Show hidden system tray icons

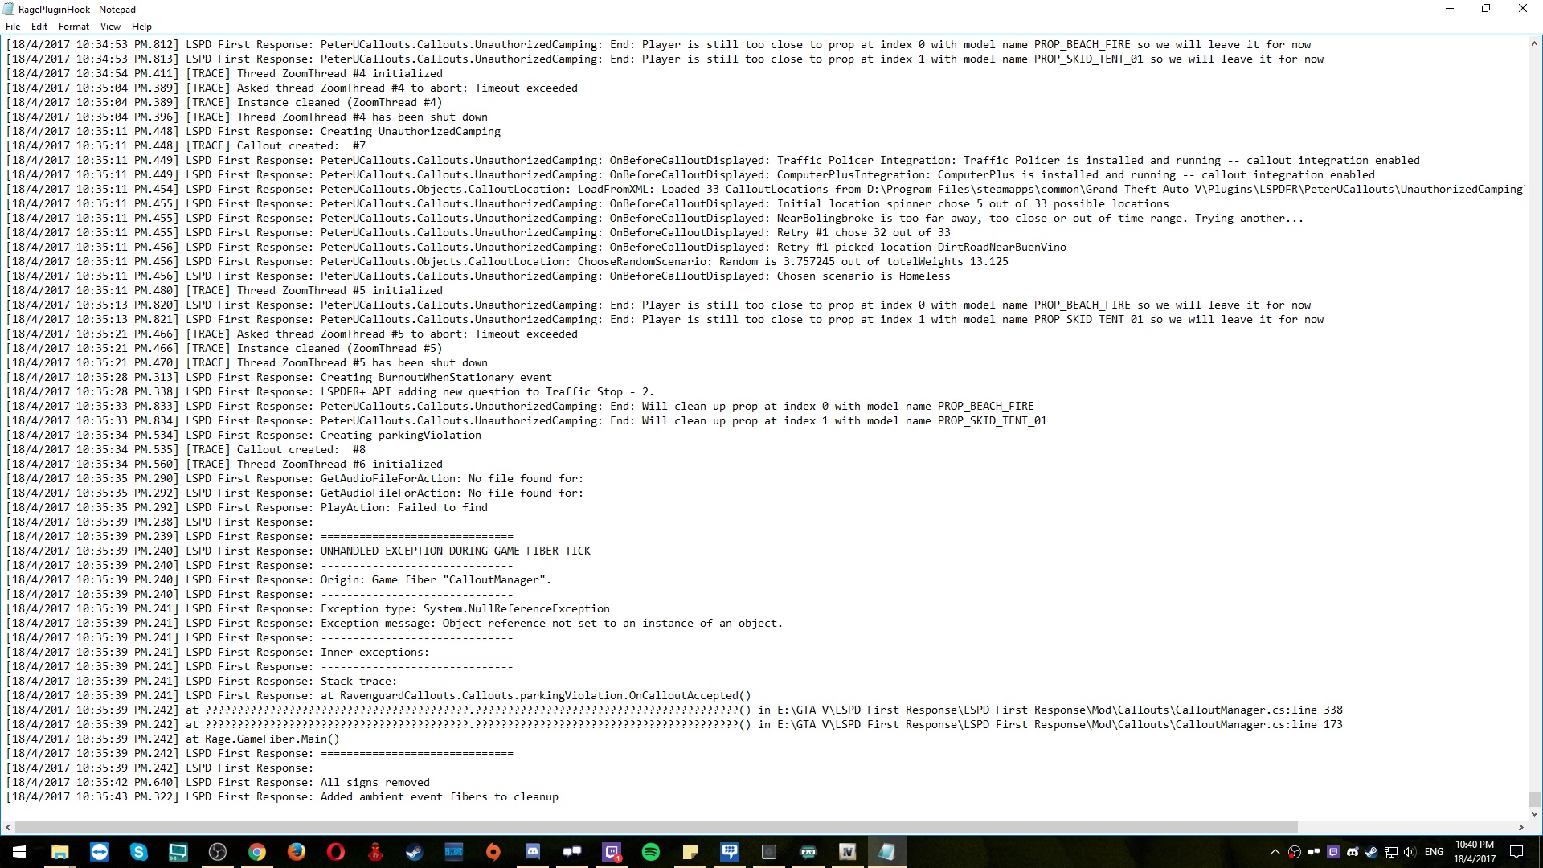pyautogui.click(x=1275, y=852)
